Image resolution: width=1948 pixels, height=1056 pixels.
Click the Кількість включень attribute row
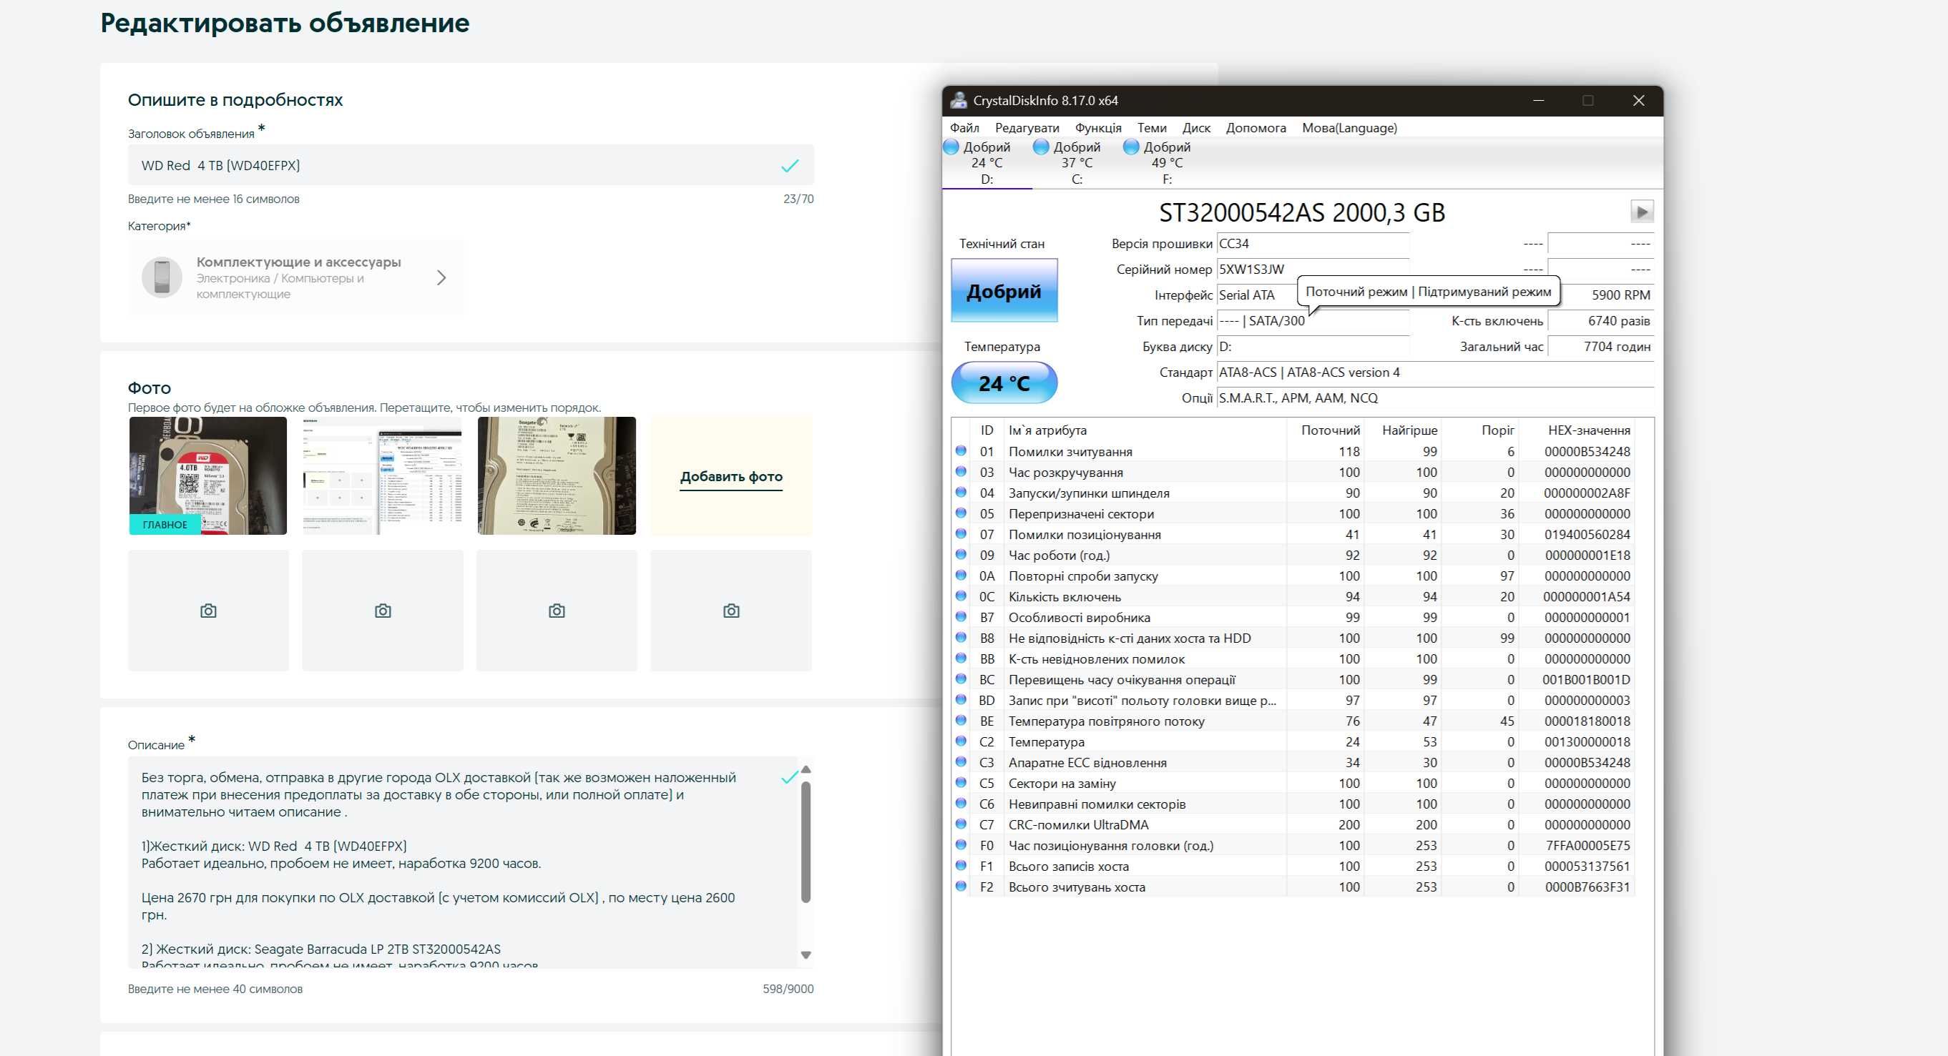click(1293, 596)
